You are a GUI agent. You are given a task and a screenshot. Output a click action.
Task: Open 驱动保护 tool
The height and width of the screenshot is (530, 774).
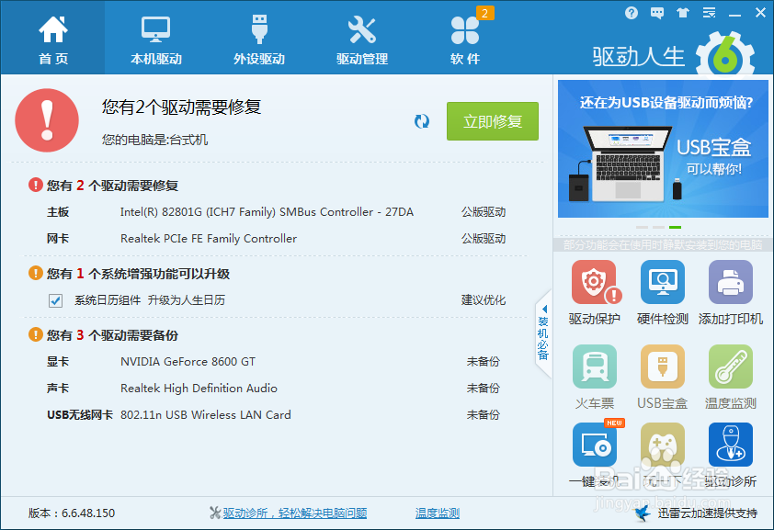595,293
